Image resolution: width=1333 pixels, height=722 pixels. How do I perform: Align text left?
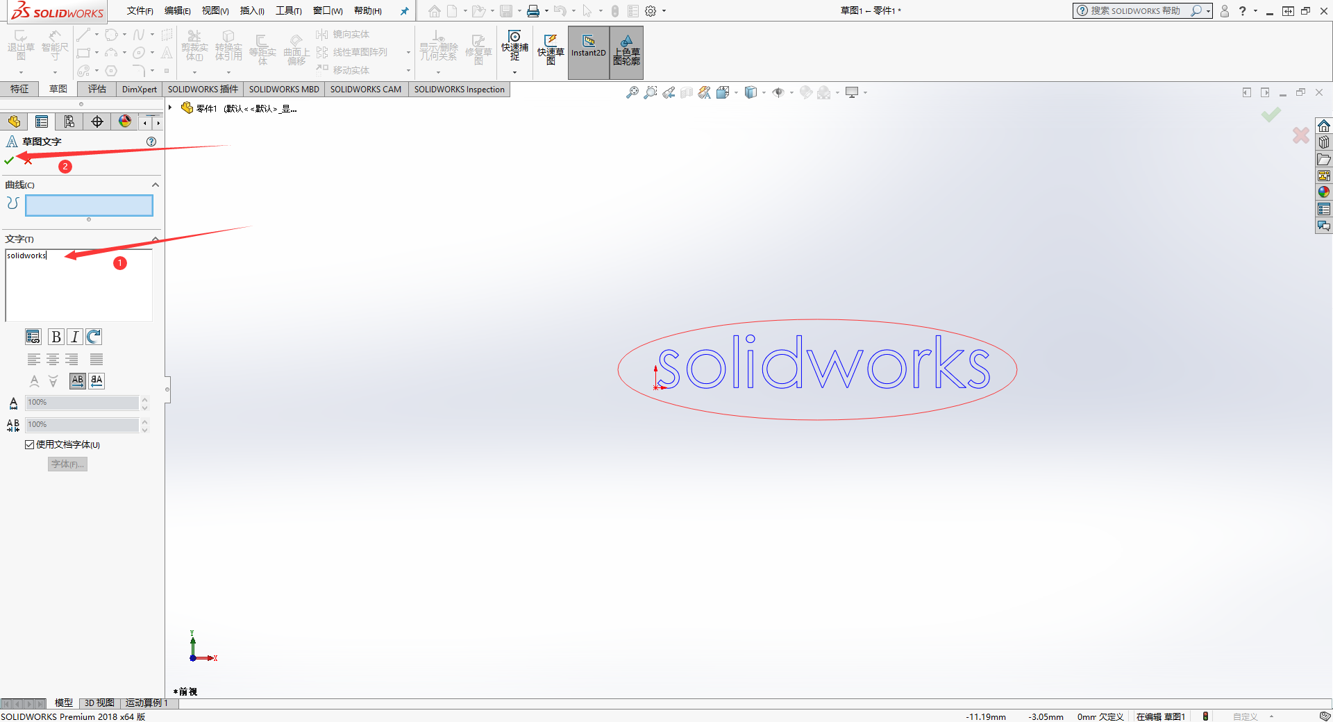click(33, 359)
